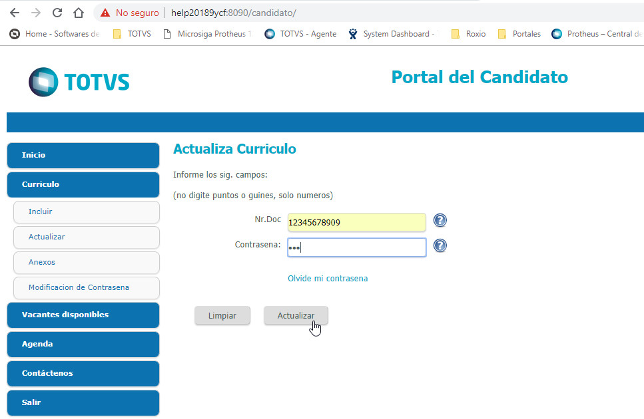The image size is (644, 419).
Task: Click the 'Informe los sig. campos:' text
Action: (220, 175)
